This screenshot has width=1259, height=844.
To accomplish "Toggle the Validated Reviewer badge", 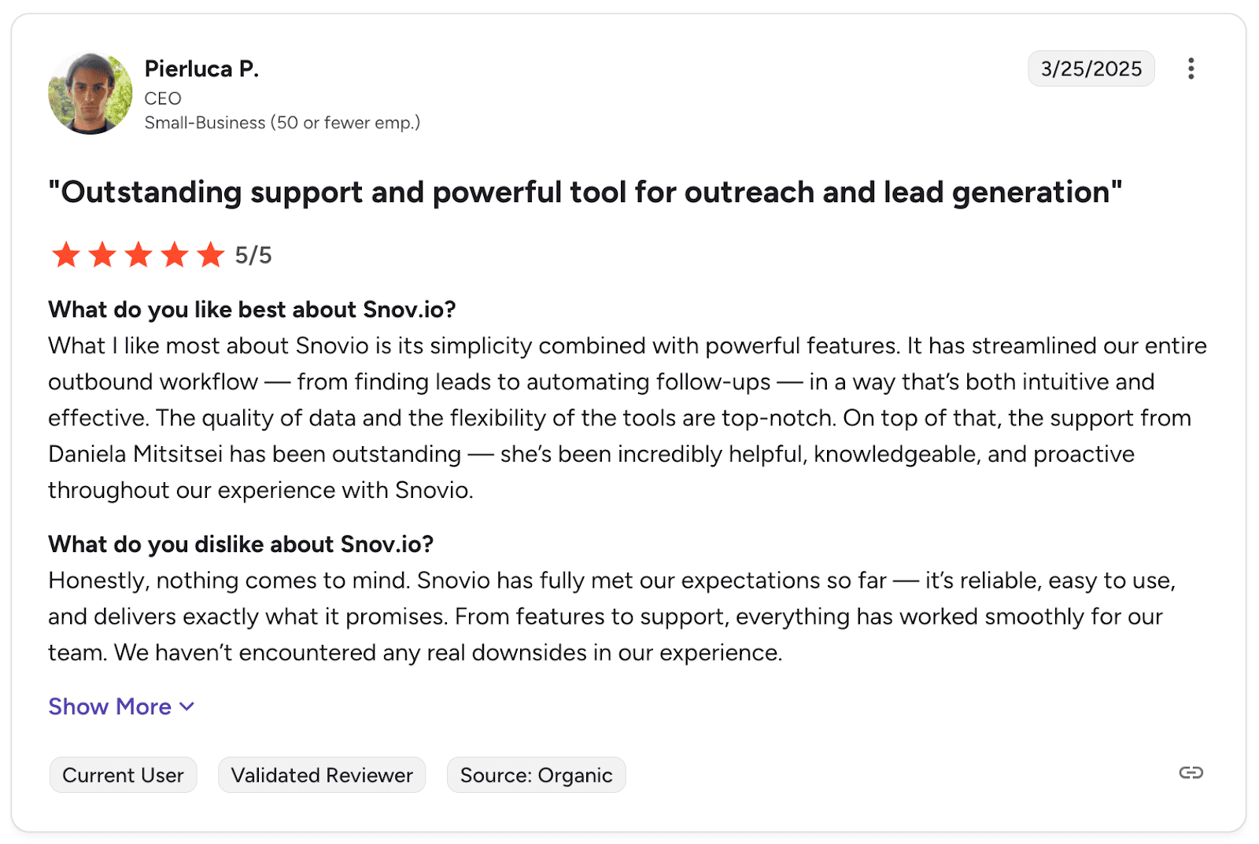I will 321,774.
